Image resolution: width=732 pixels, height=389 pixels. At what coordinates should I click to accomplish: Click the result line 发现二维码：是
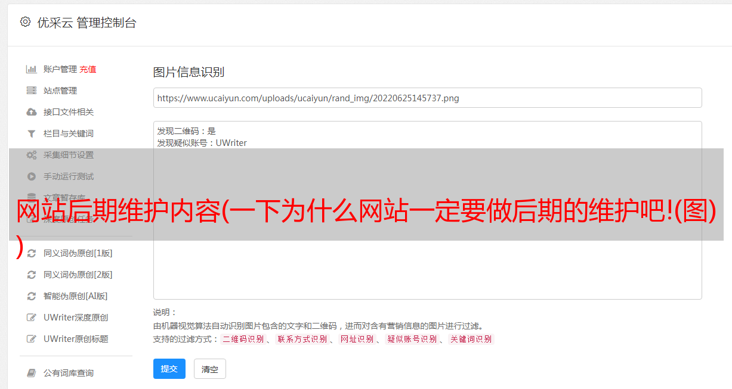pyautogui.click(x=187, y=131)
